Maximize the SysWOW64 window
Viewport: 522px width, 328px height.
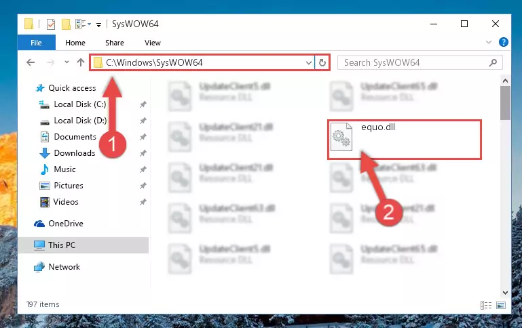[464, 24]
